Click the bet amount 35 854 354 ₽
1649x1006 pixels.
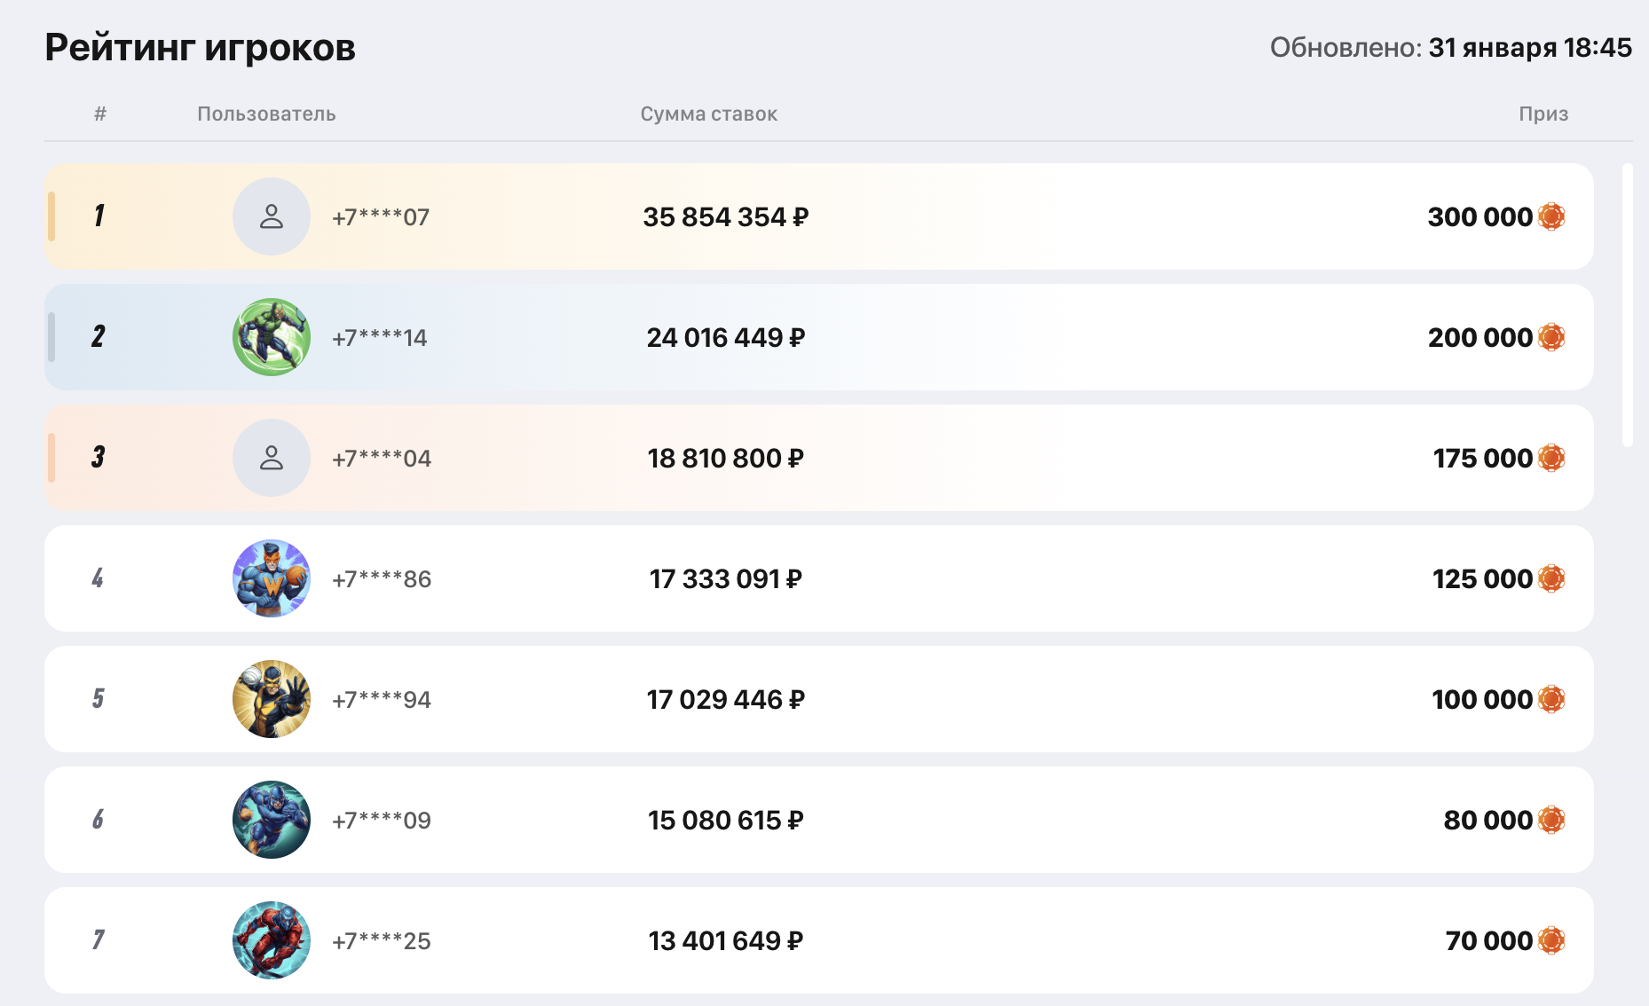point(725,217)
